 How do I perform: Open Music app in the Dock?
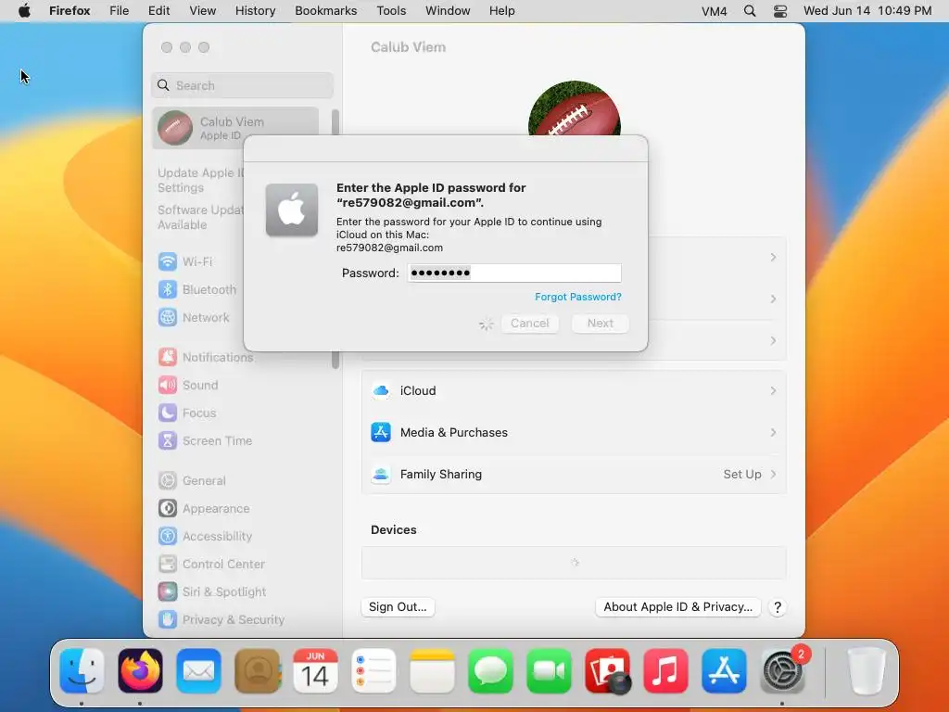click(x=665, y=671)
